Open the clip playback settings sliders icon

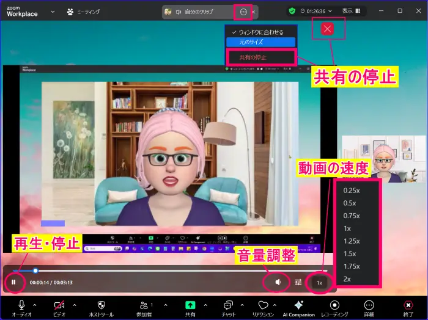298,282
